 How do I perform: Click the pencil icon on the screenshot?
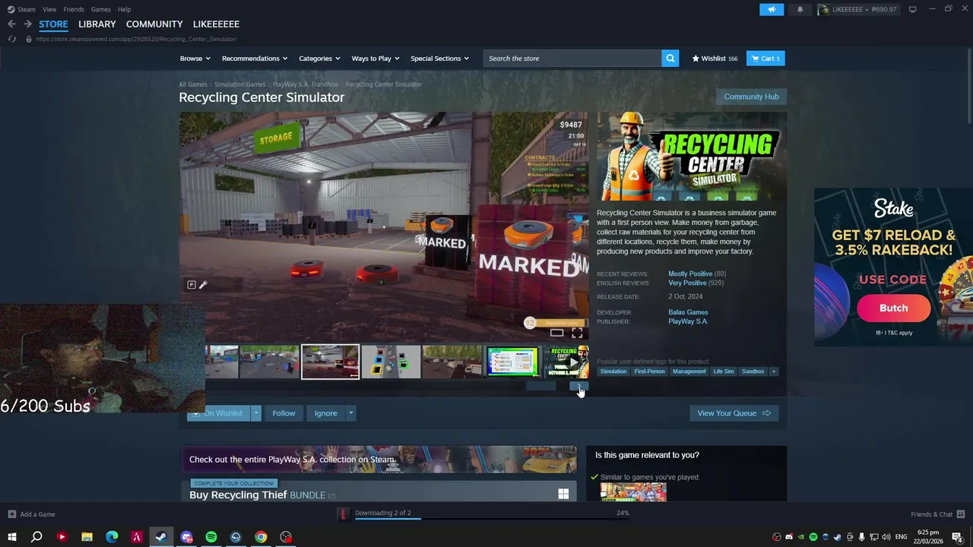pos(203,285)
